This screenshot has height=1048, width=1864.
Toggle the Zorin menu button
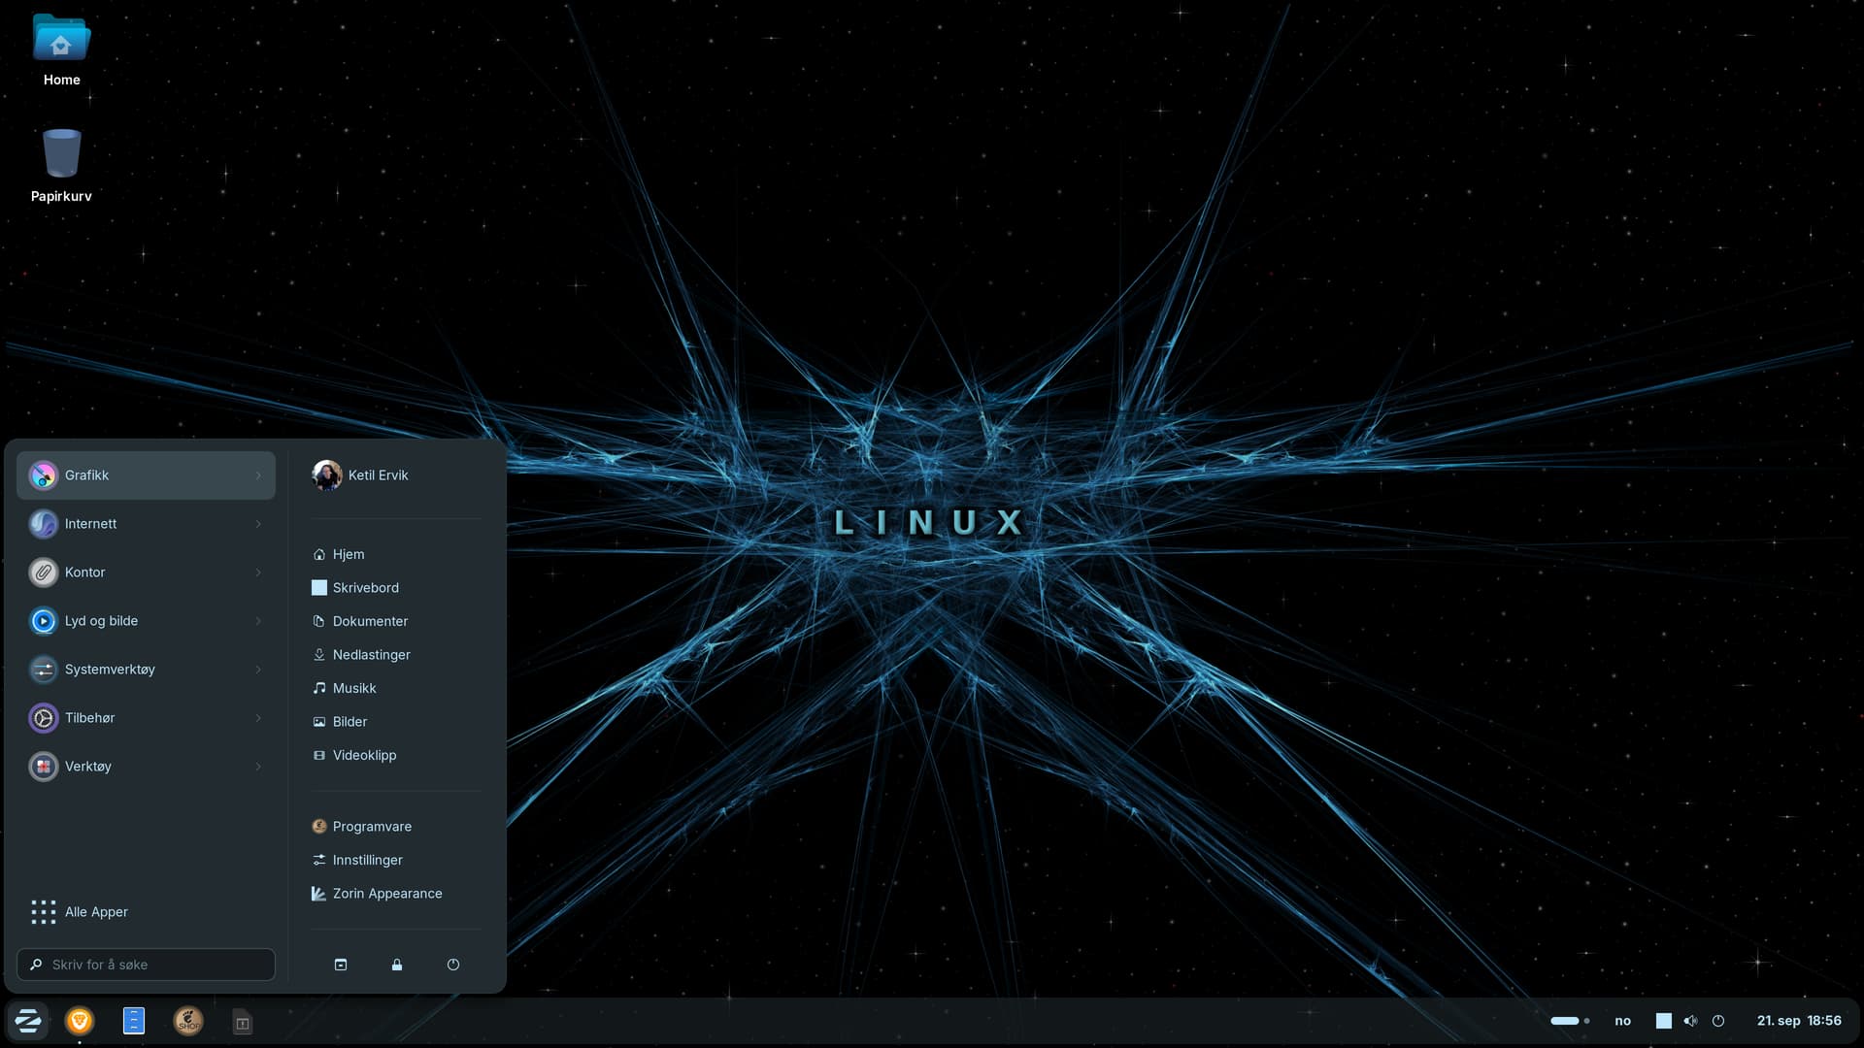coord(28,1021)
